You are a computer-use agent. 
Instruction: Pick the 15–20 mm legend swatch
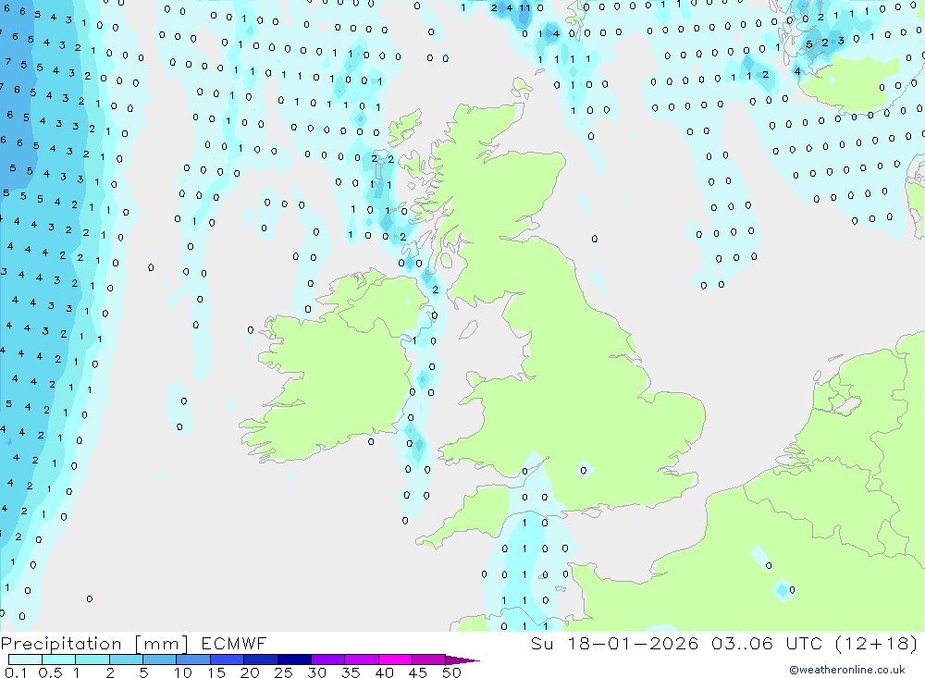[227, 660]
